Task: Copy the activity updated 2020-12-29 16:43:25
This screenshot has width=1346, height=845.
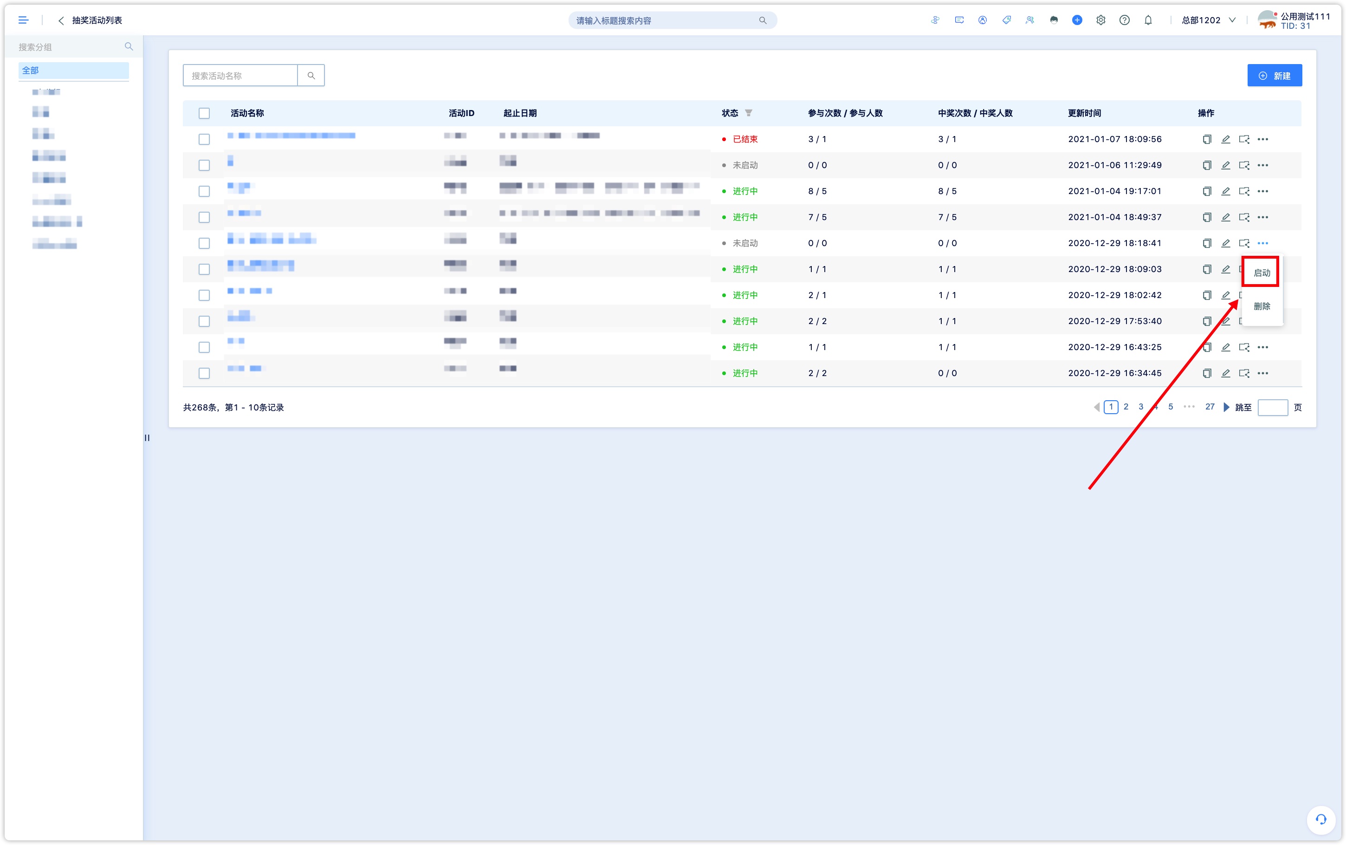Action: 1207,347
